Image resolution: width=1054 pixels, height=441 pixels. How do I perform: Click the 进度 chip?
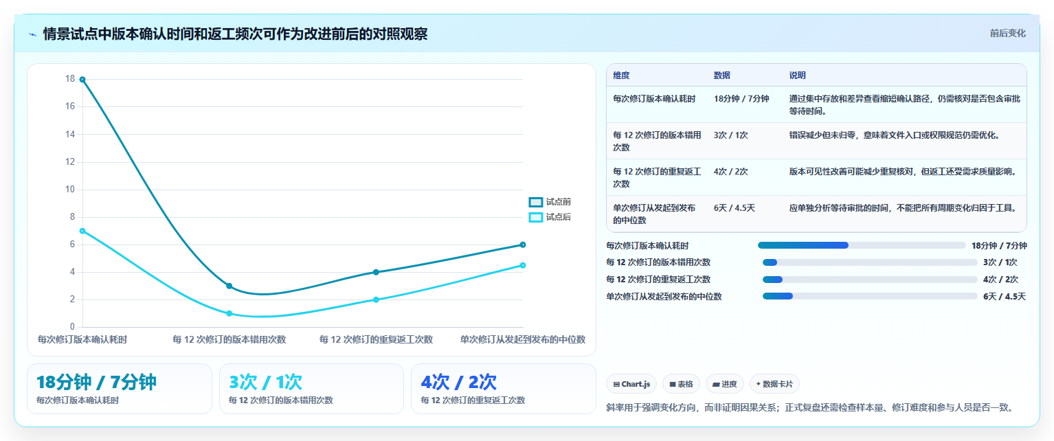coord(725,384)
